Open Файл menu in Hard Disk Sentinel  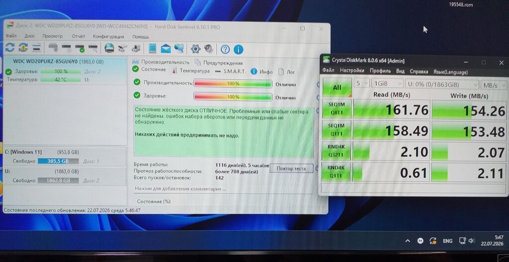[x=11, y=36]
